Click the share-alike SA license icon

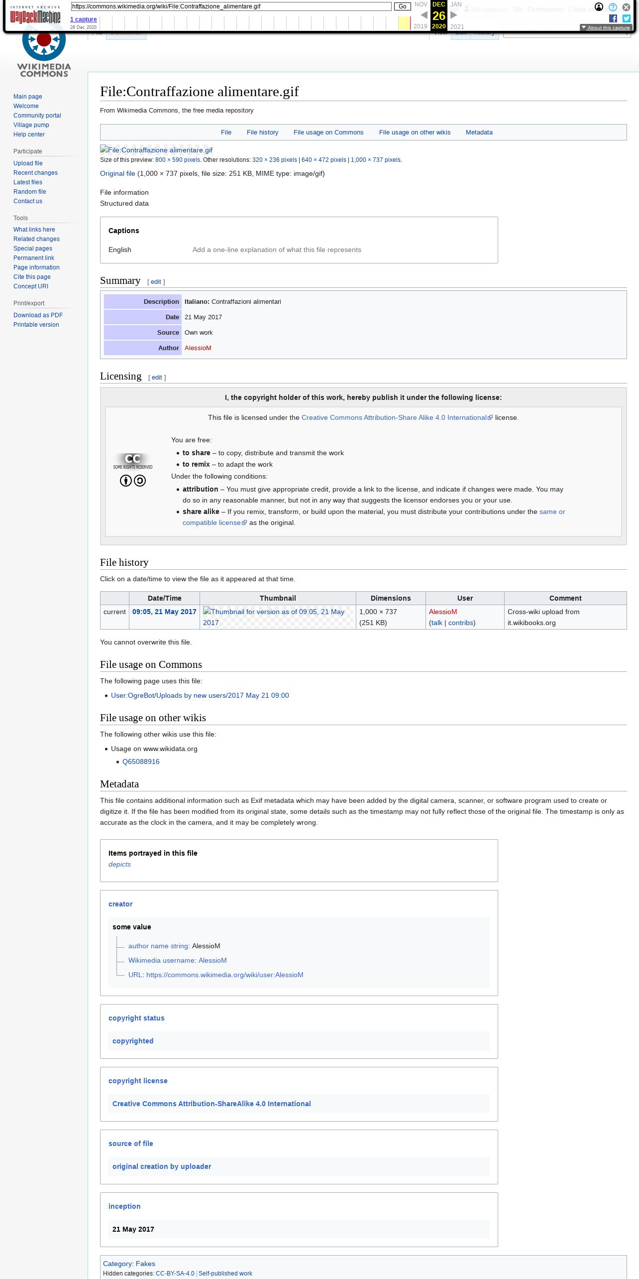tap(140, 481)
